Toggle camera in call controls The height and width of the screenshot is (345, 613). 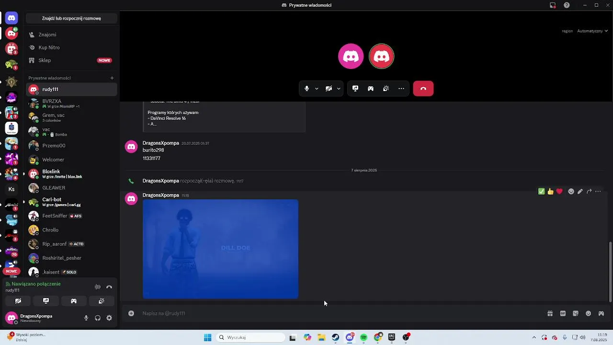pos(329,89)
